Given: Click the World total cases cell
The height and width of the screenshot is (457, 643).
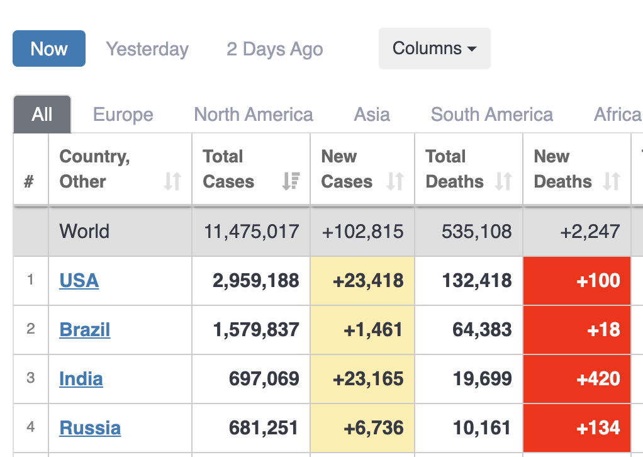Looking at the screenshot, I should (x=252, y=232).
